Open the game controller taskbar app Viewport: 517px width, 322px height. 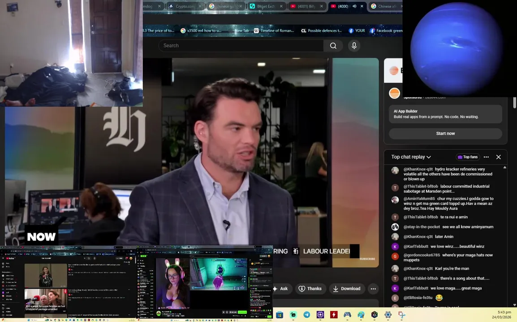coord(347,315)
